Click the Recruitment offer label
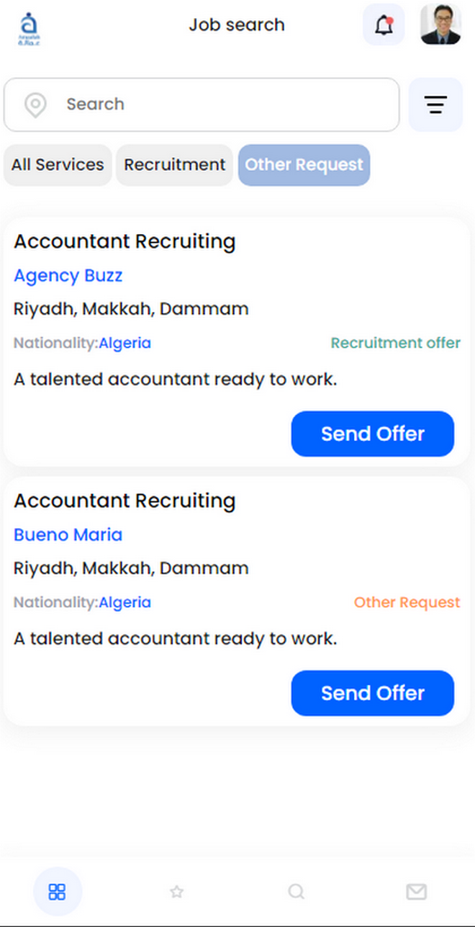 (395, 343)
